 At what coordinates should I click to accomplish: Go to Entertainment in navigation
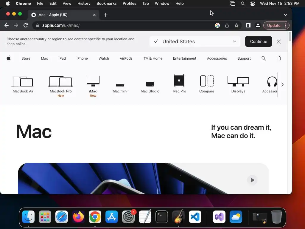point(185,58)
